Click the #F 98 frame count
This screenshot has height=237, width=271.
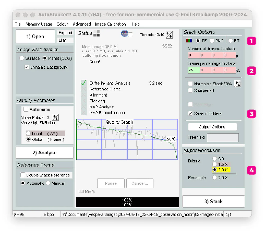click(19, 214)
